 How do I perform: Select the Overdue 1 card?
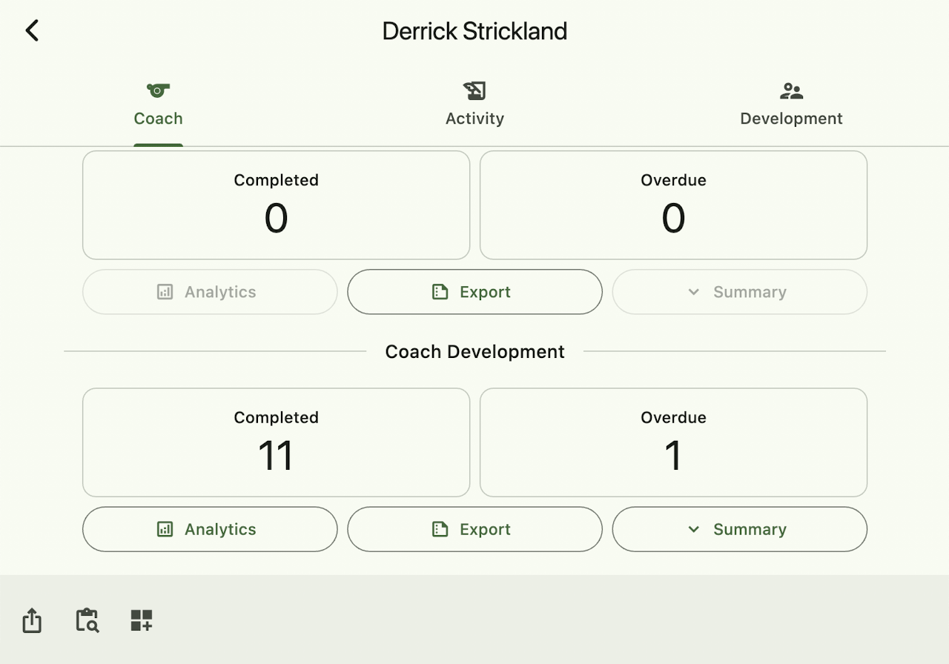673,442
